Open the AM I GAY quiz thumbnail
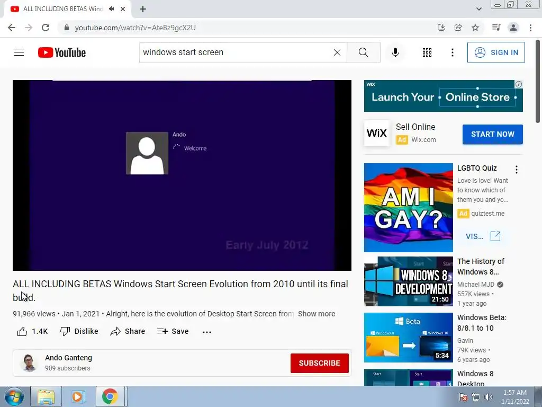The width and height of the screenshot is (542, 407). (408, 208)
